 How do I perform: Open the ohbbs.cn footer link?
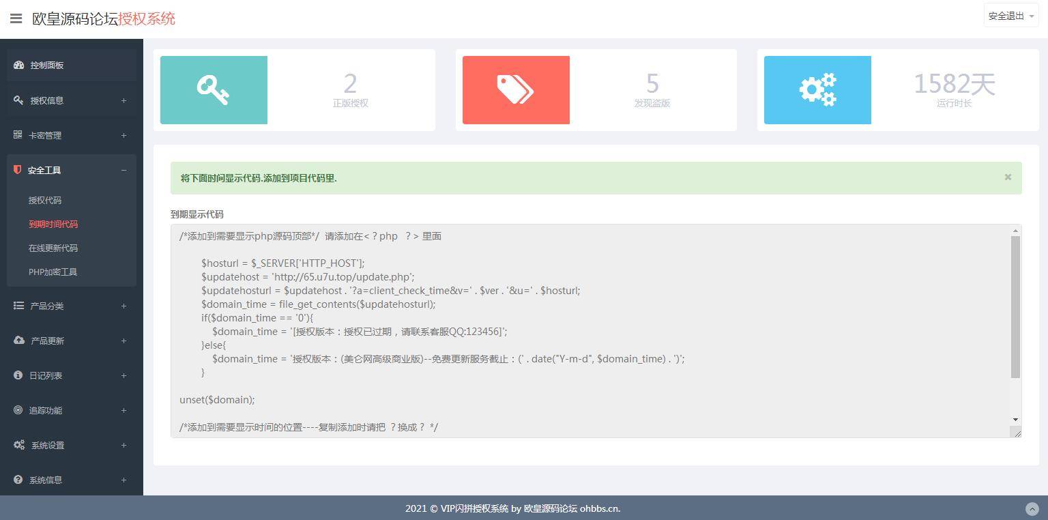pos(600,508)
